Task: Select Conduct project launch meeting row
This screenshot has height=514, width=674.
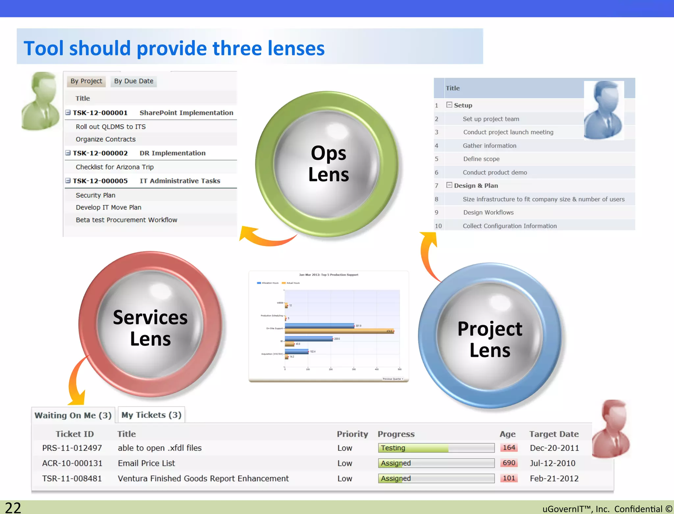Action: [x=534, y=132]
